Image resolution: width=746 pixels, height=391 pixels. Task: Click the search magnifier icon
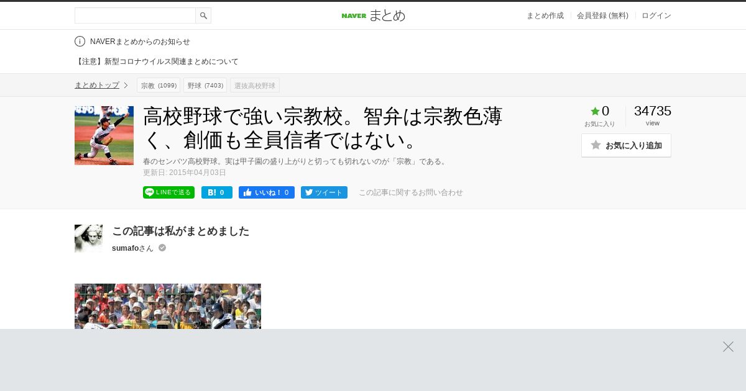click(203, 16)
